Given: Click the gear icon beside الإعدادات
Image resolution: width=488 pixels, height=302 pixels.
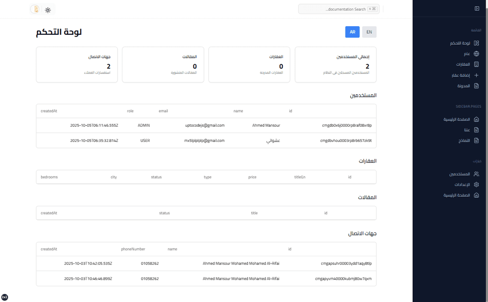Looking at the screenshot, I should (x=476, y=184).
